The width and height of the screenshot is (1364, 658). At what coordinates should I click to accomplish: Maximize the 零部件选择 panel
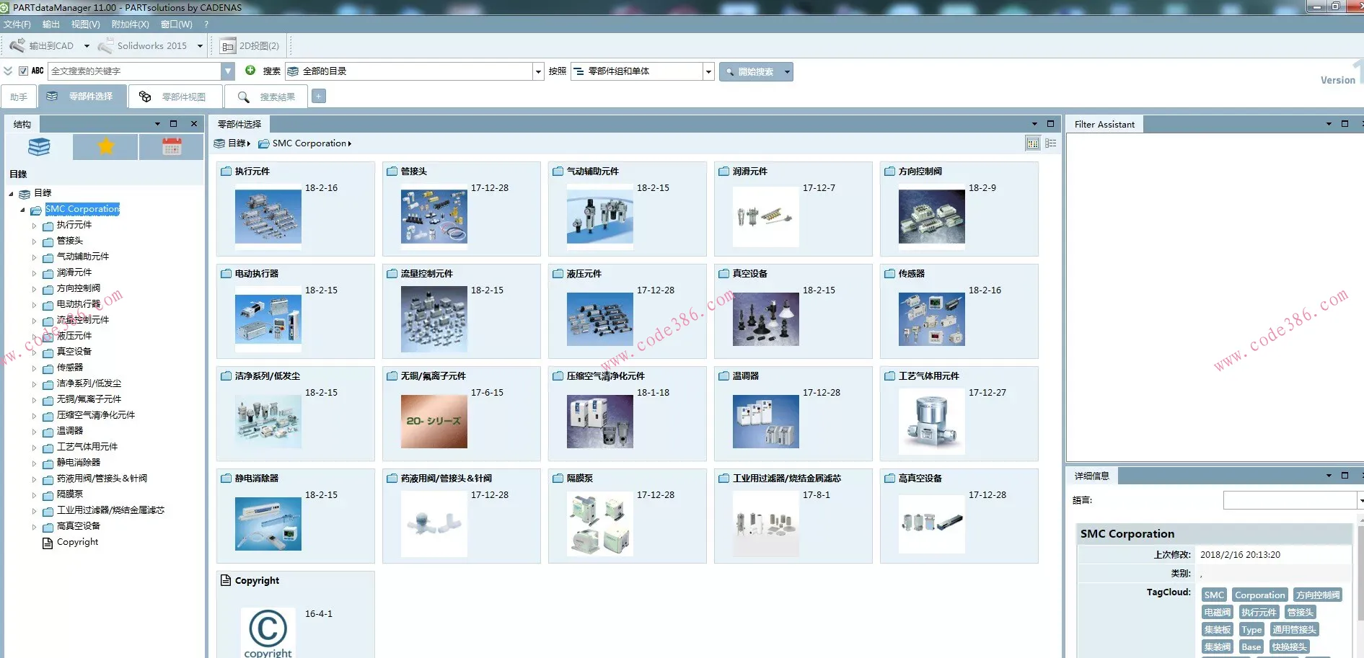click(x=1050, y=124)
